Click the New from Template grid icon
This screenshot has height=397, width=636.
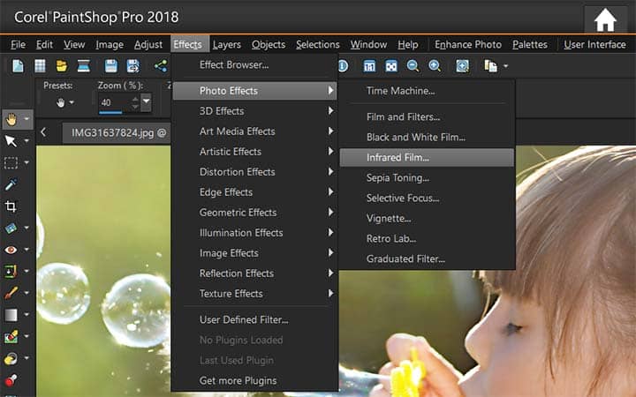coord(40,65)
